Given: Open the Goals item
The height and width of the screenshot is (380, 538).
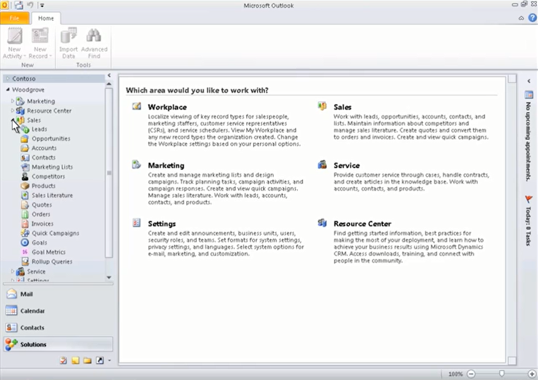Looking at the screenshot, I should [39, 242].
